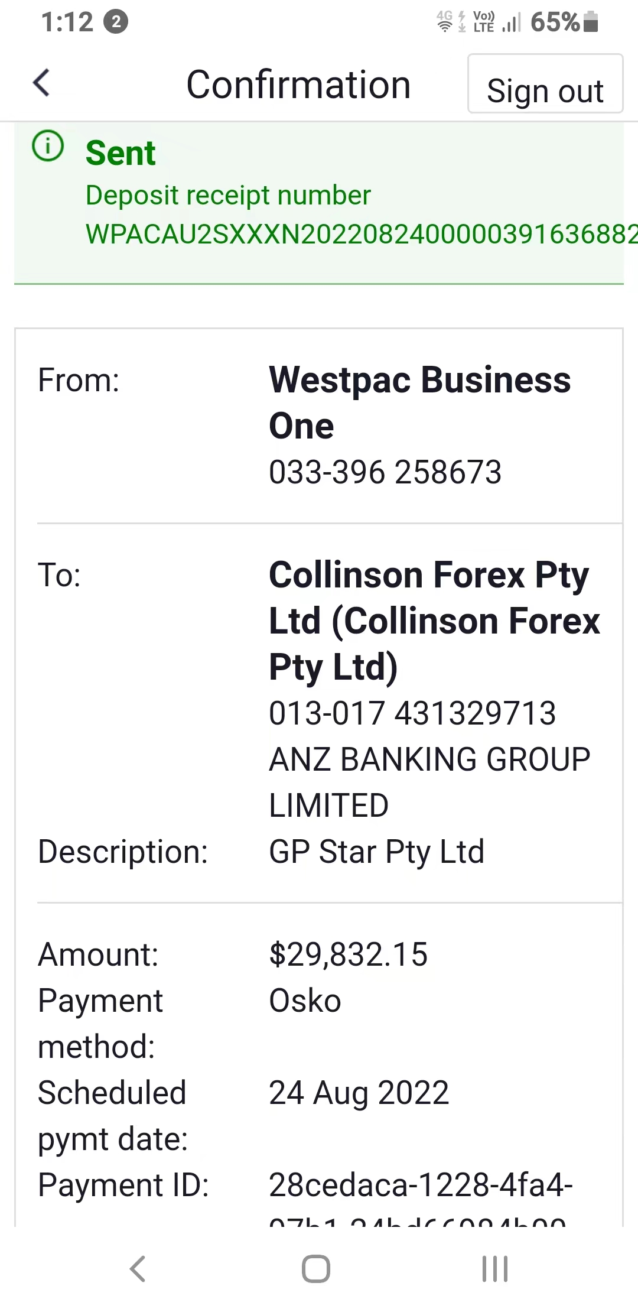Image resolution: width=638 pixels, height=1312 pixels.
Task: Tap the signal strength bars icon
Action: click(512, 23)
